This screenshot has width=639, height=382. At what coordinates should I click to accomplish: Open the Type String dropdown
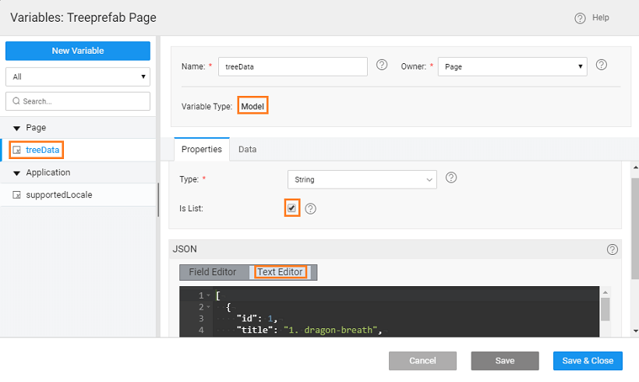coord(362,179)
